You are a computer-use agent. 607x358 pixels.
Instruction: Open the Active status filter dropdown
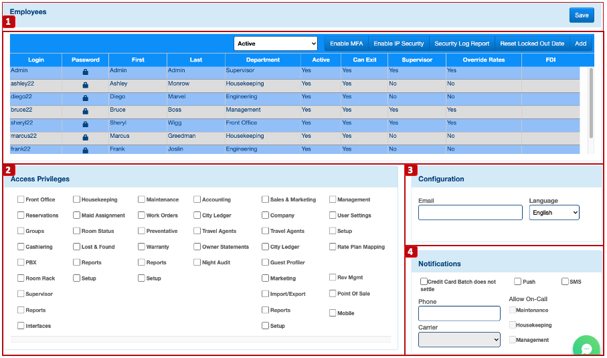(276, 43)
